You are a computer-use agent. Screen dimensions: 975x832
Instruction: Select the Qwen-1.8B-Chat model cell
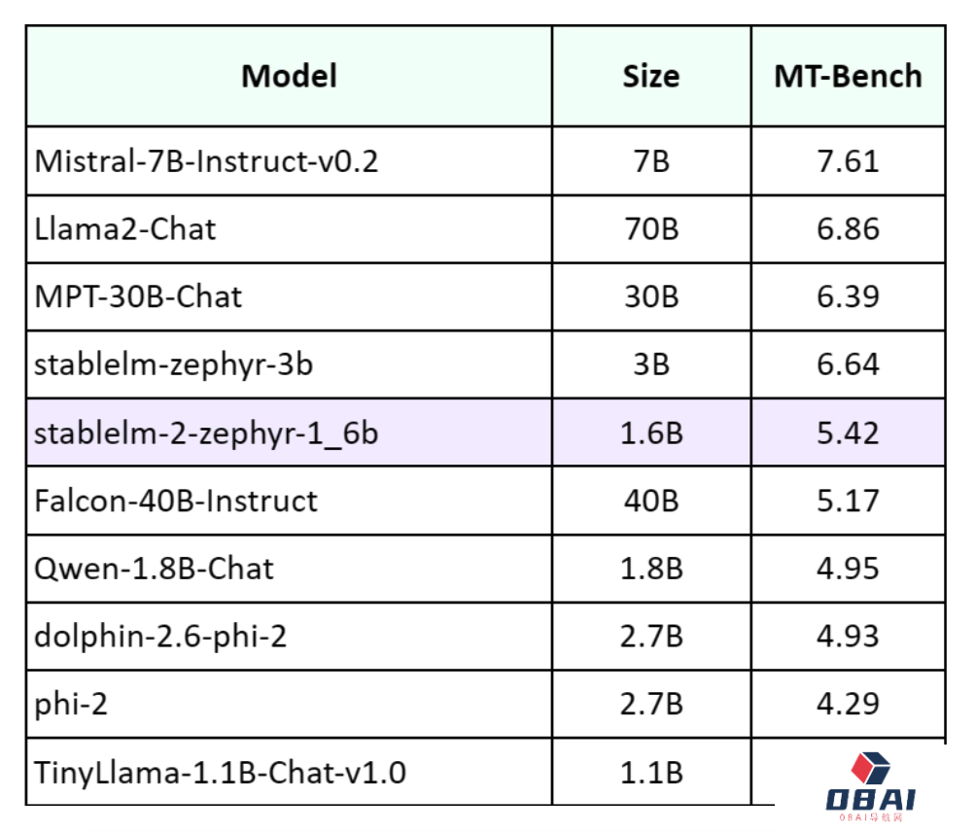point(154,568)
